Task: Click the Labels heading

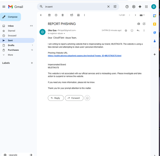Action: (6, 63)
